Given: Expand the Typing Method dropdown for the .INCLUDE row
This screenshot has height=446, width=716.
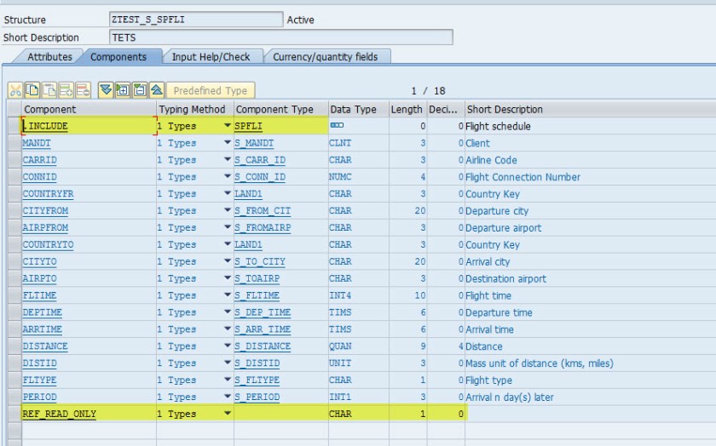Looking at the screenshot, I should tap(227, 126).
